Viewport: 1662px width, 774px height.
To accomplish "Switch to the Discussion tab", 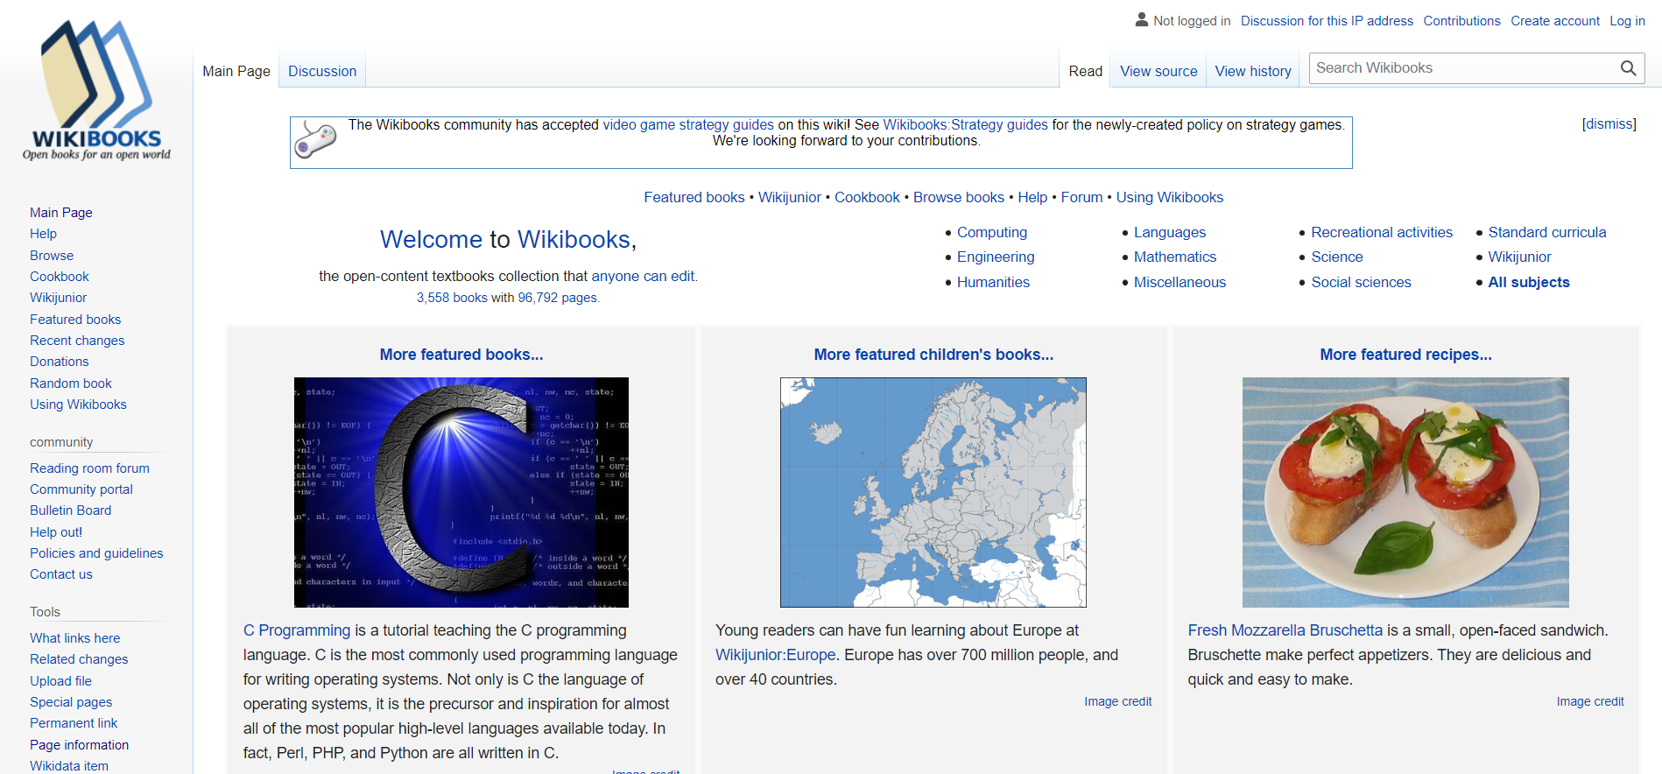I will point(322,71).
